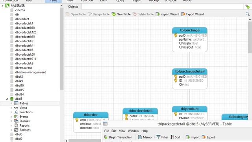Click the add-object icon beside the address bar

coord(248,7)
